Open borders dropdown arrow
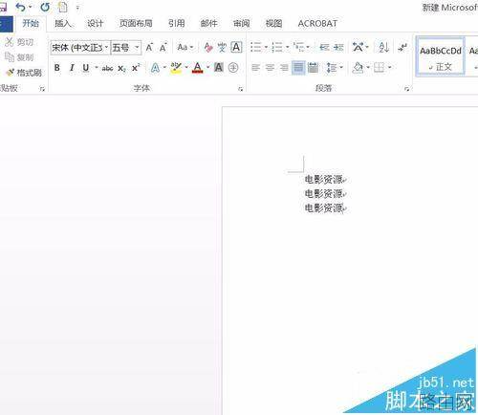The width and height of the screenshot is (478, 415). 389,68
